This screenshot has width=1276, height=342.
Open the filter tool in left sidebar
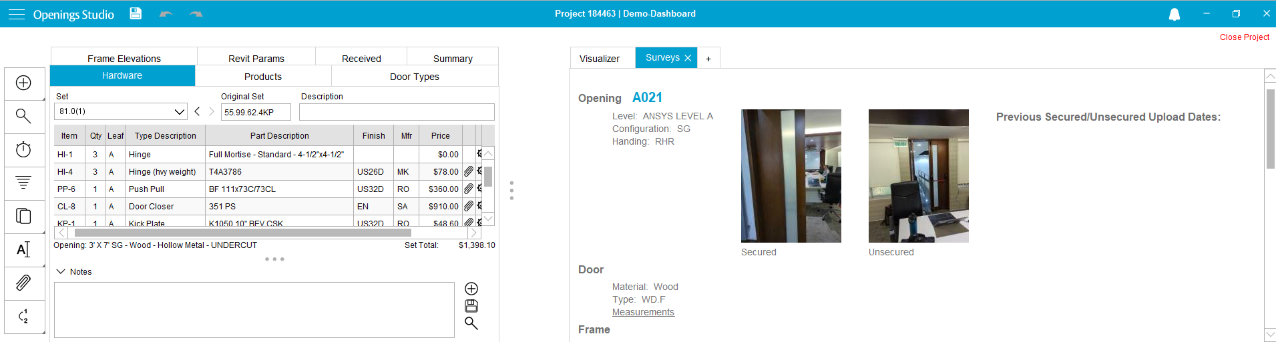click(x=23, y=182)
